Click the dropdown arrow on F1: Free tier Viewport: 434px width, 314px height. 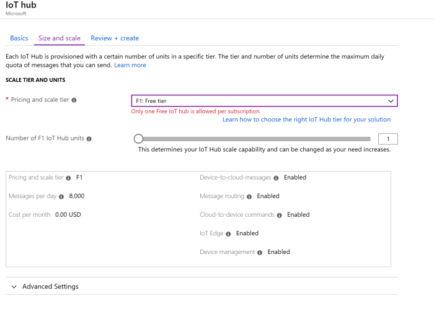pos(391,101)
